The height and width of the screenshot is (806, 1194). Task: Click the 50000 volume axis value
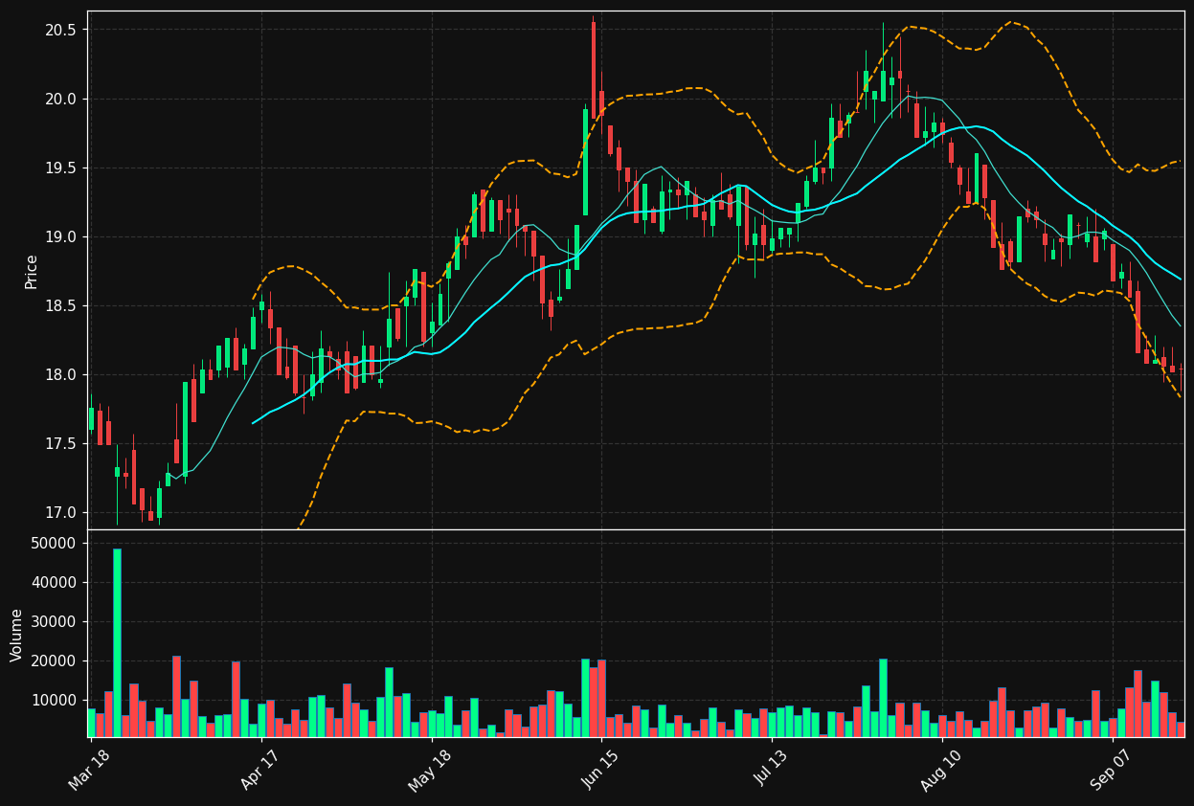55,544
